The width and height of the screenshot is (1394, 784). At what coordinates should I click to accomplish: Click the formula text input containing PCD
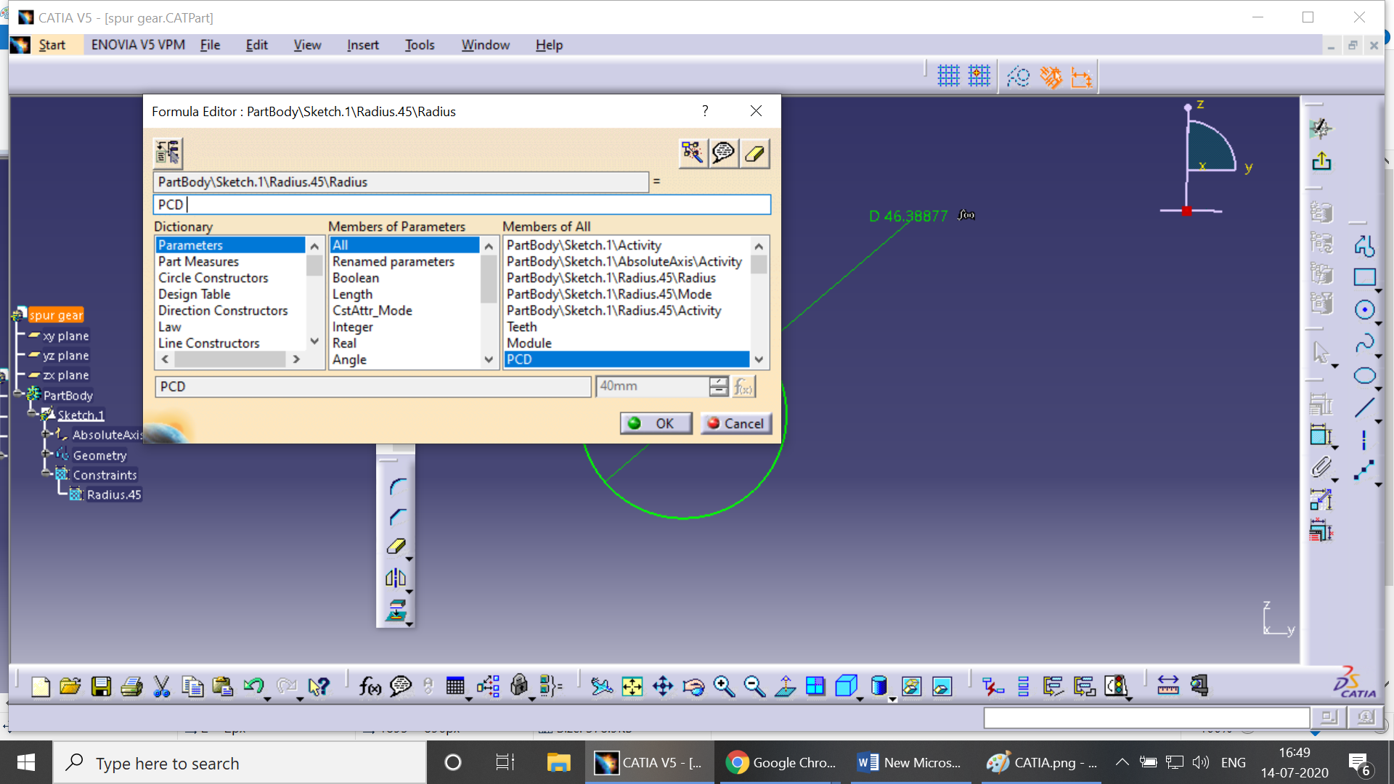(462, 205)
